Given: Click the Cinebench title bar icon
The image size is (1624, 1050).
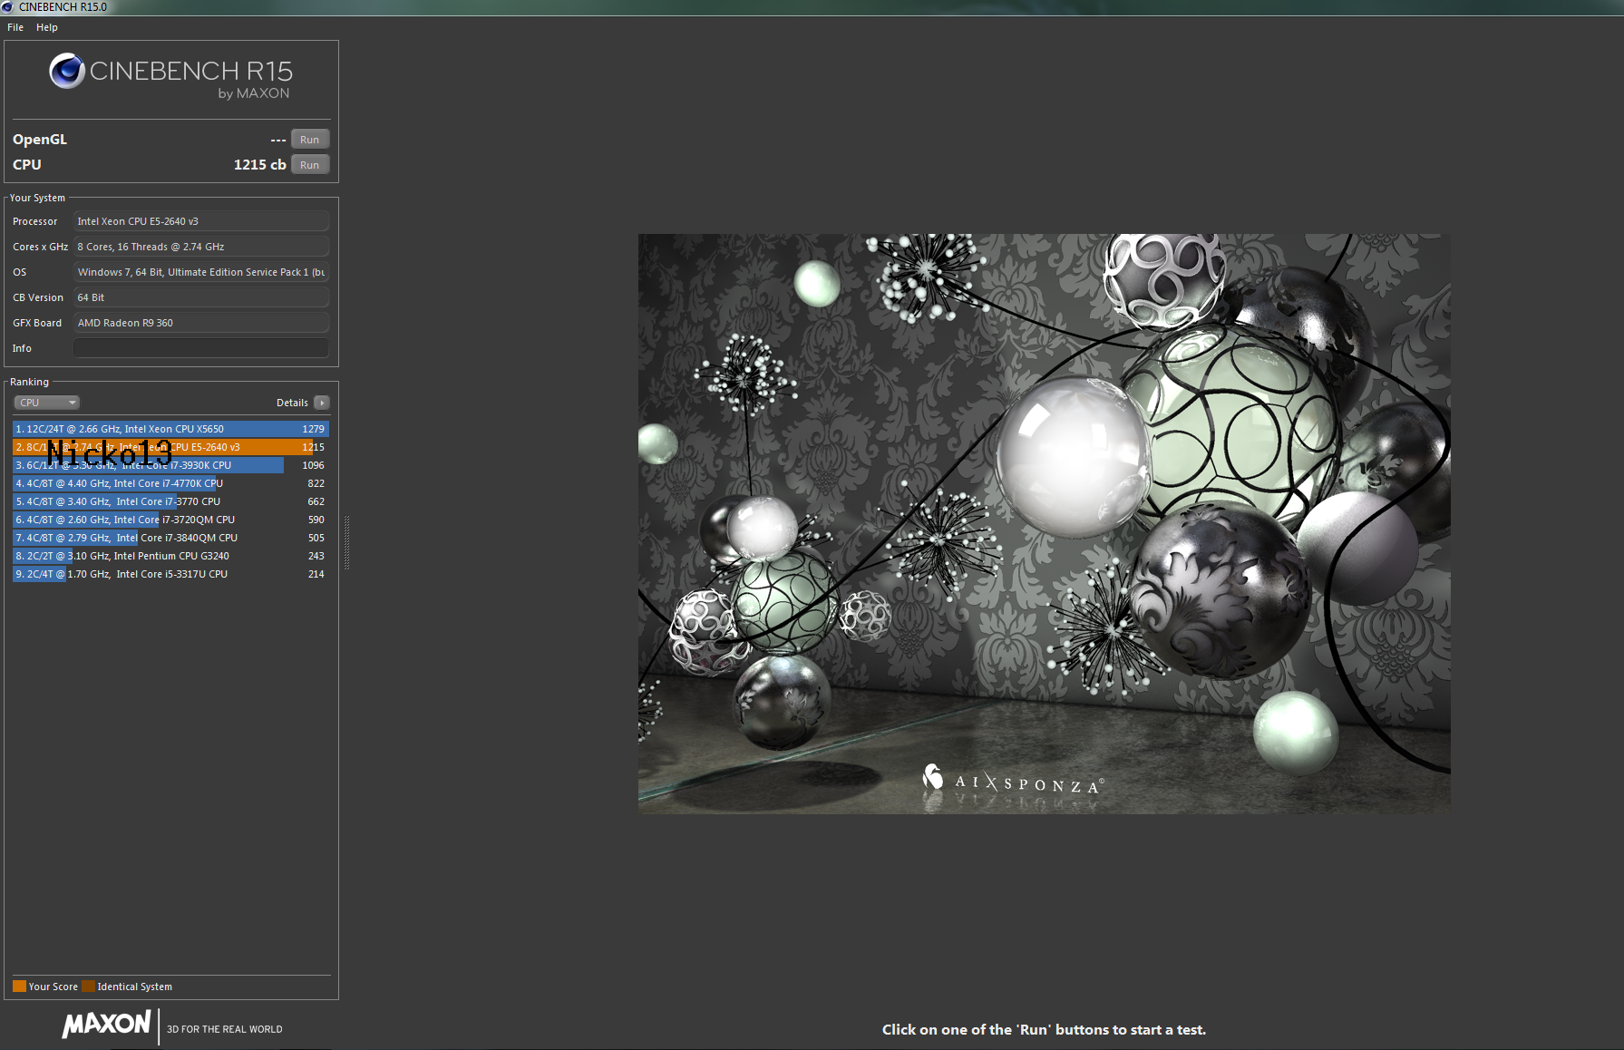Looking at the screenshot, I should (x=7, y=6).
